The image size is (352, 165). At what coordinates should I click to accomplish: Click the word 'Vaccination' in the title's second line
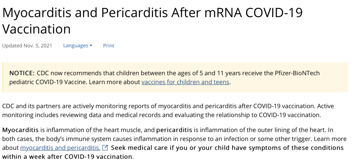point(36,29)
